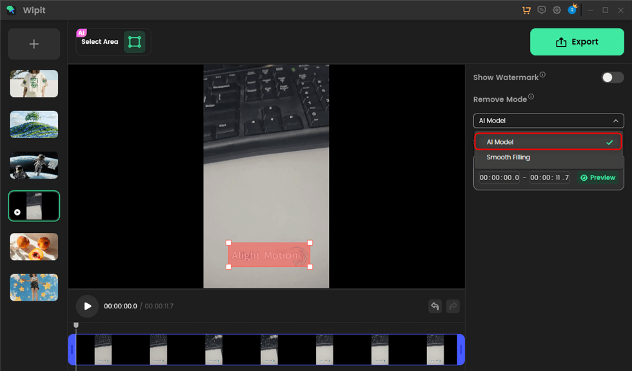632x371 pixels.
Task: Open the user account avatar
Action: (572, 10)
